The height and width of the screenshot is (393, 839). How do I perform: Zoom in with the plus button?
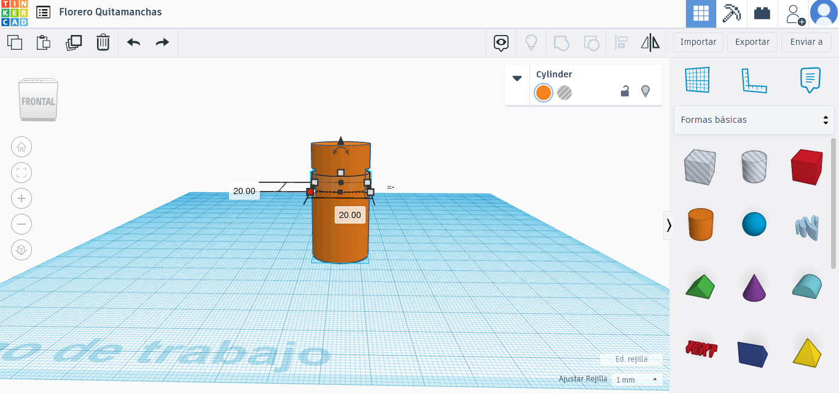(x=21, y=198)
